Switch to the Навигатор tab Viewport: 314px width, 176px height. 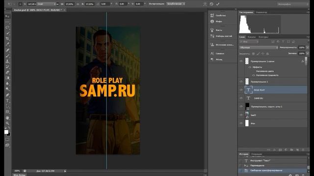pos(262,12)
